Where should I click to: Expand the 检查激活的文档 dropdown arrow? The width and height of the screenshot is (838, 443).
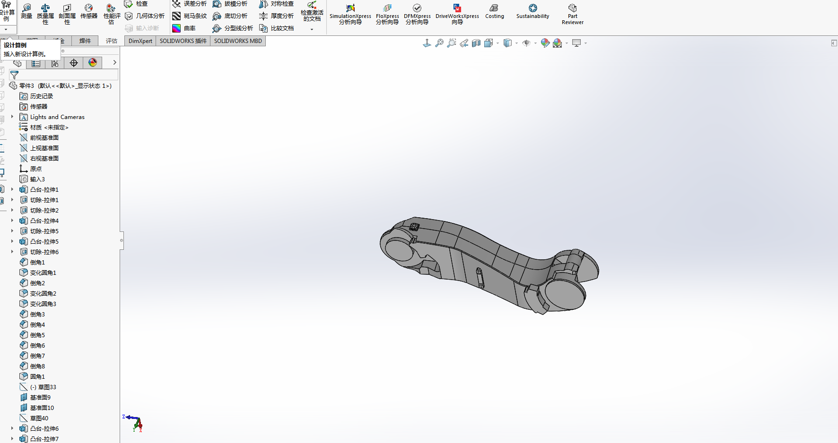coord(312,29)
